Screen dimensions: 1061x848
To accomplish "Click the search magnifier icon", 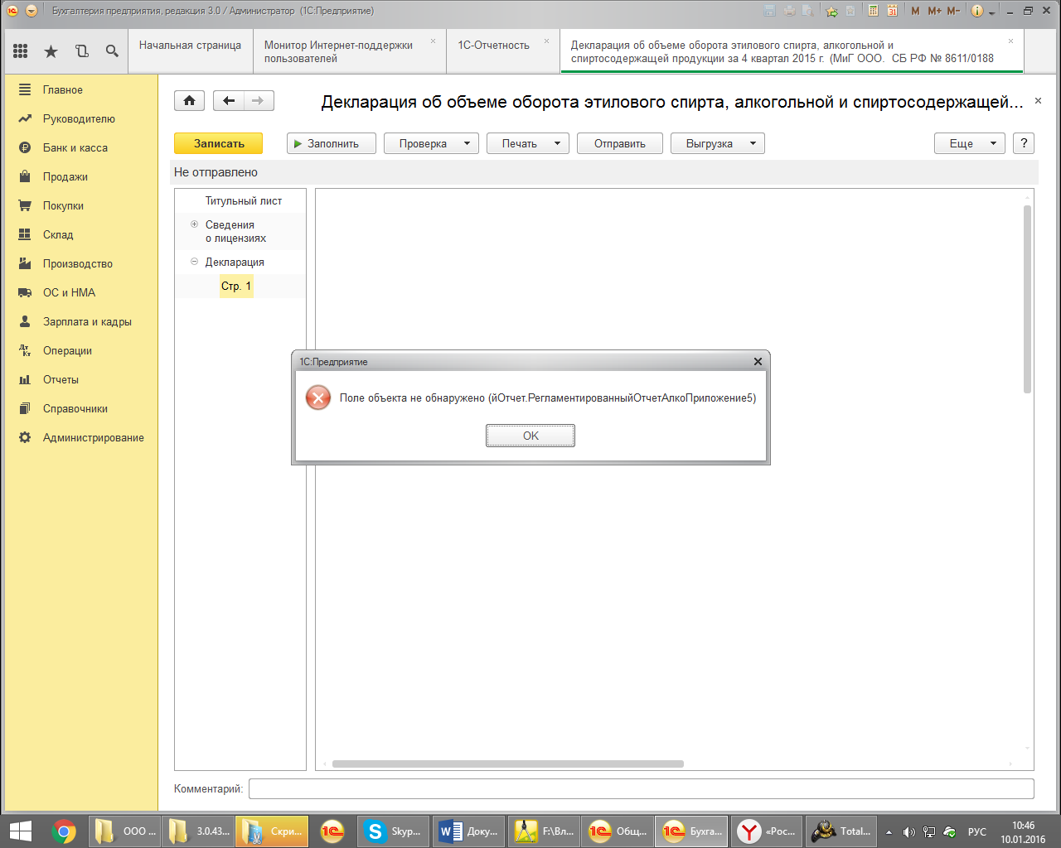I will (112, 51).
